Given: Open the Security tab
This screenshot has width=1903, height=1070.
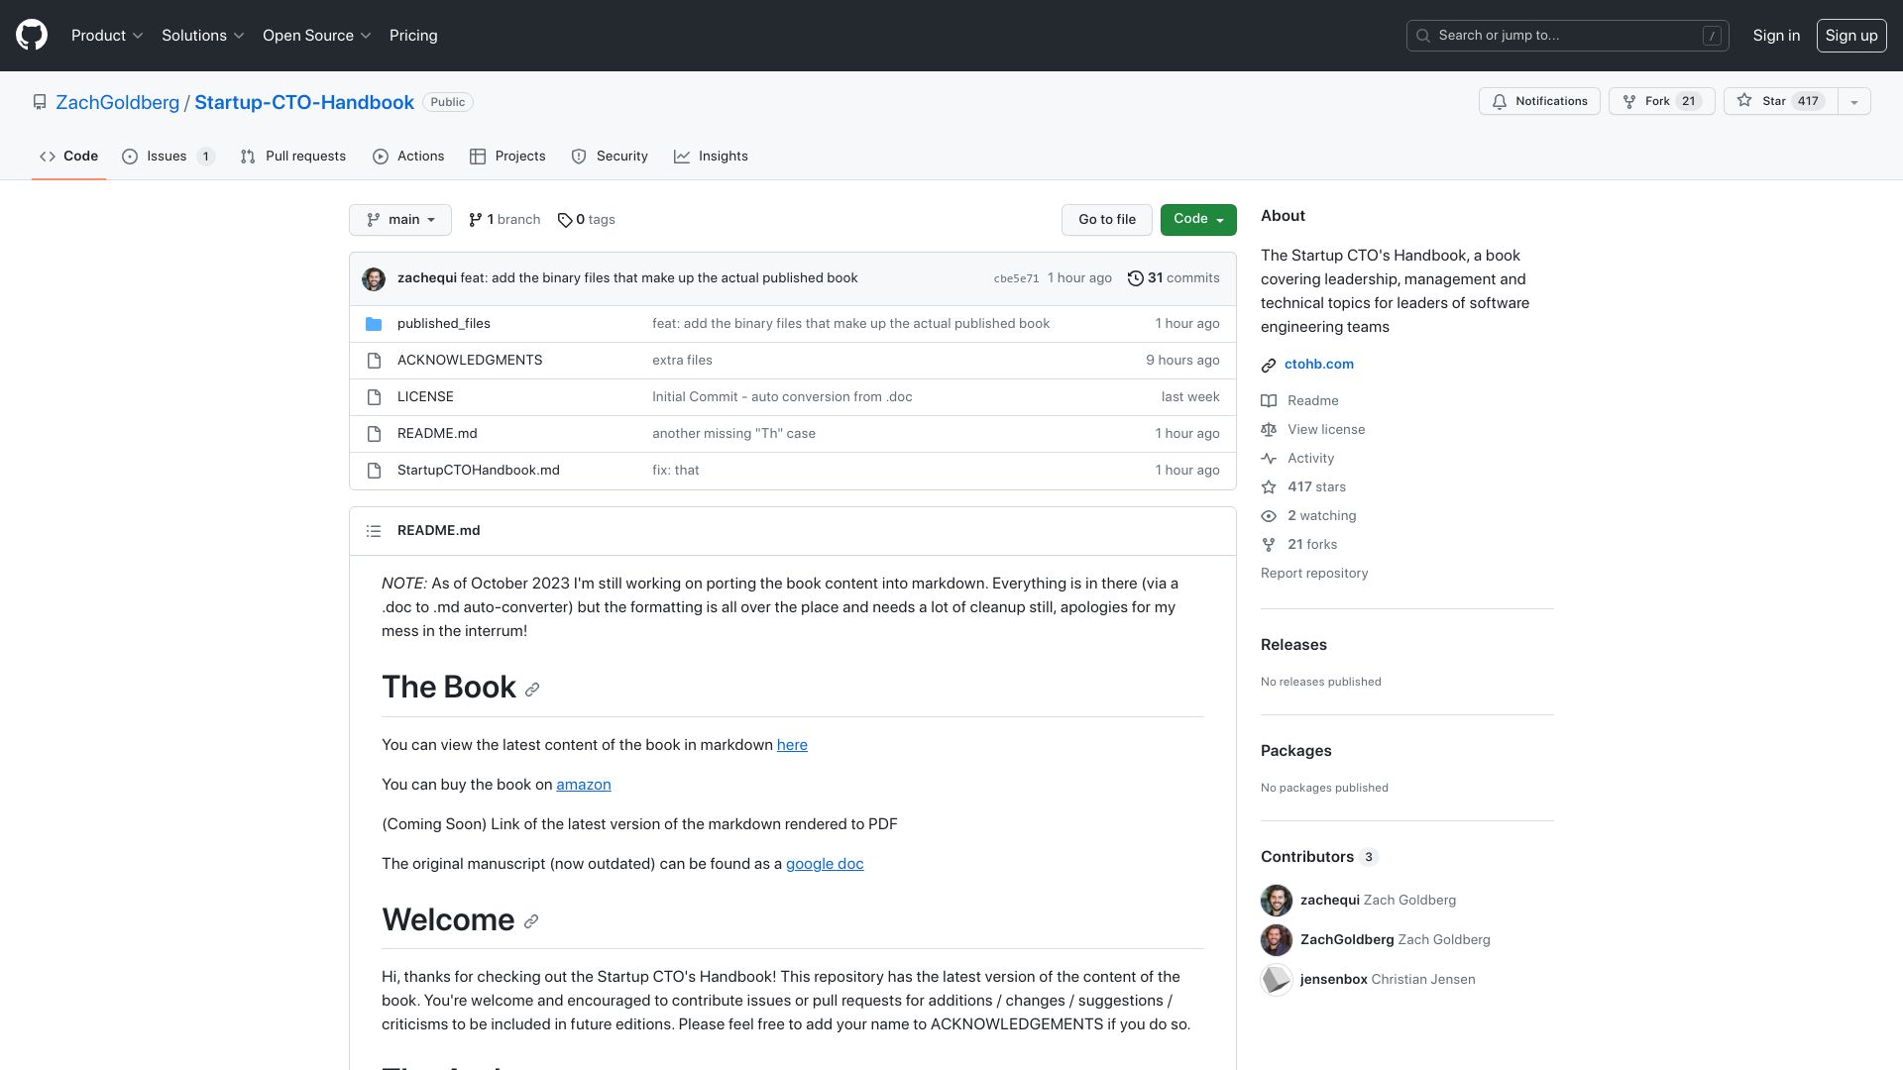Looking at the screenshot, I should [x=610, y=157].
